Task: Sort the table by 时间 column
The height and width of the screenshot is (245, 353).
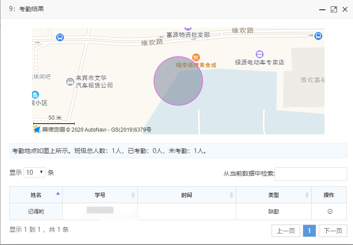Action: (187, 195)
